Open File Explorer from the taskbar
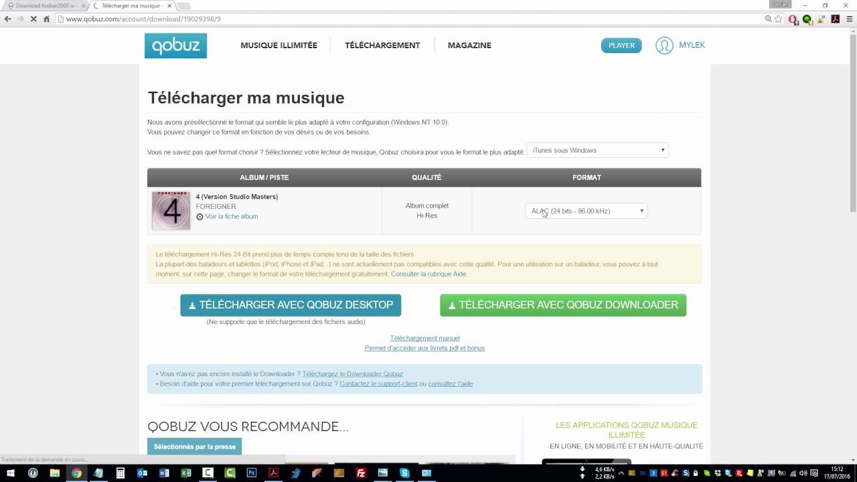 [55, 473]
